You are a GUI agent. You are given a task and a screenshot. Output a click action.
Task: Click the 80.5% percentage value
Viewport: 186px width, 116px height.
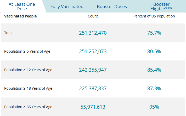pos(154,51)
